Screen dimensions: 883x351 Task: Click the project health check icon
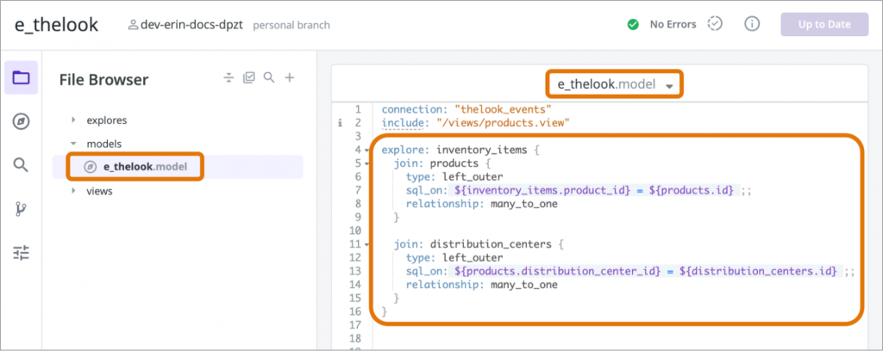[714, 24]
